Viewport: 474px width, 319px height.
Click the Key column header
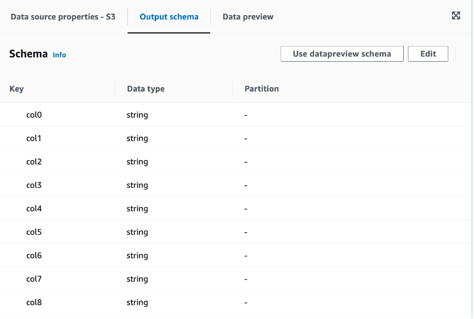[x=17, y=89]
